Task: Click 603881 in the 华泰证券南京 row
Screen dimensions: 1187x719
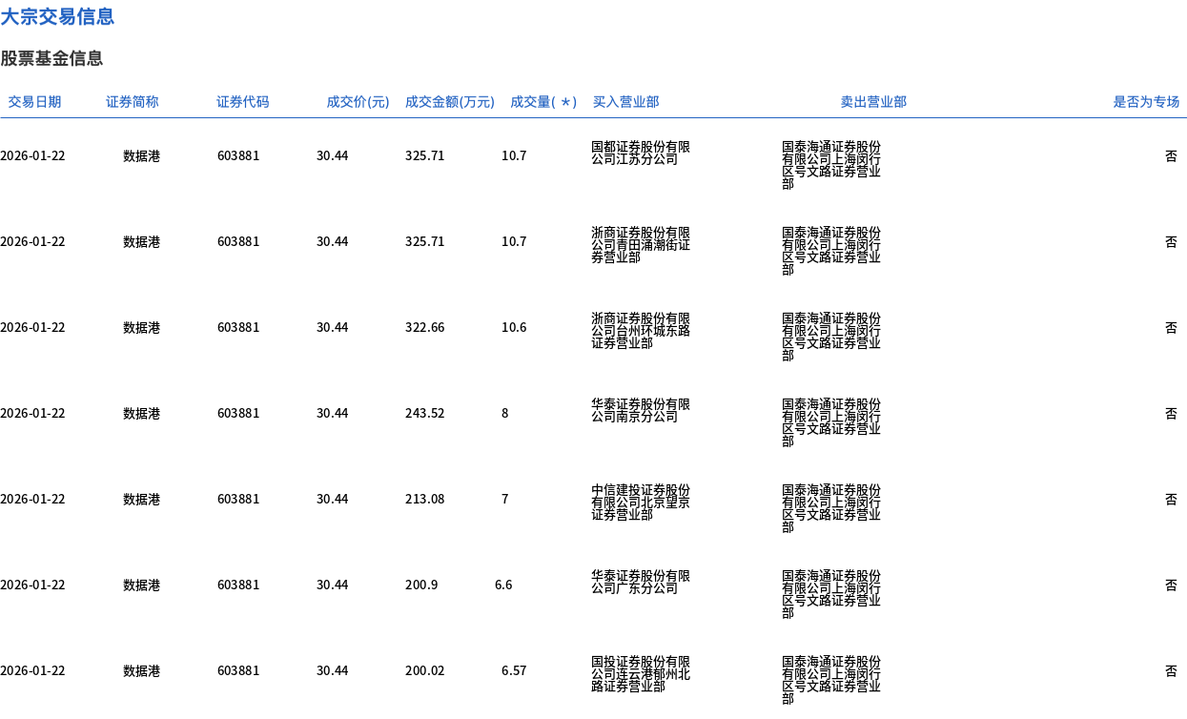Action: [238, 413]
